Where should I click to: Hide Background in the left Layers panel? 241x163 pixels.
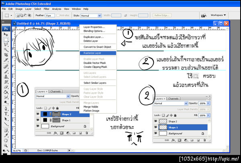point(38,126)
